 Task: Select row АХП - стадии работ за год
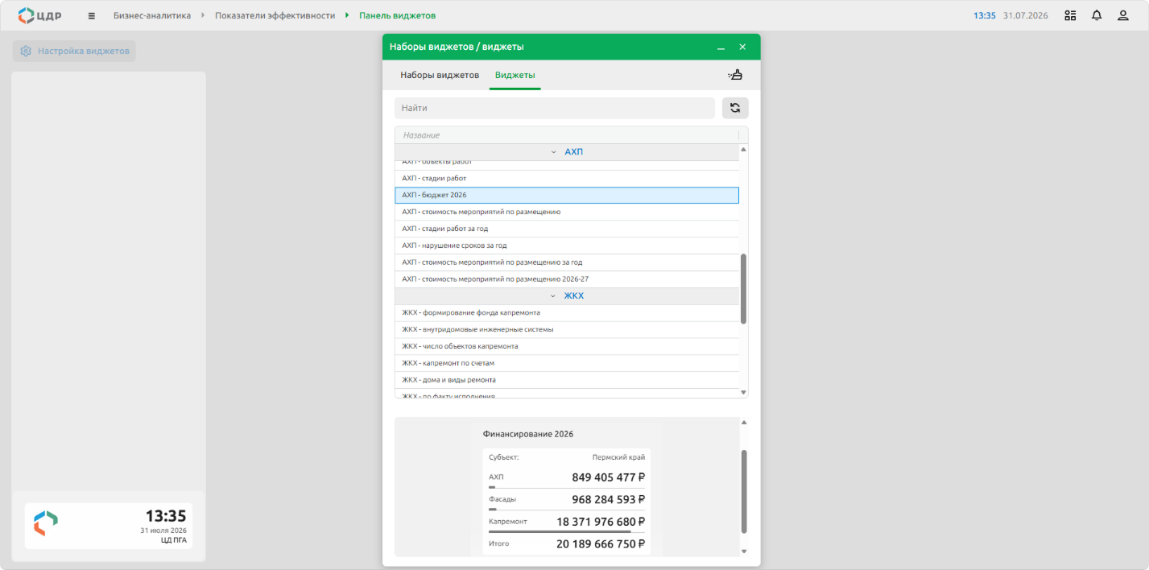pos(567,229)
